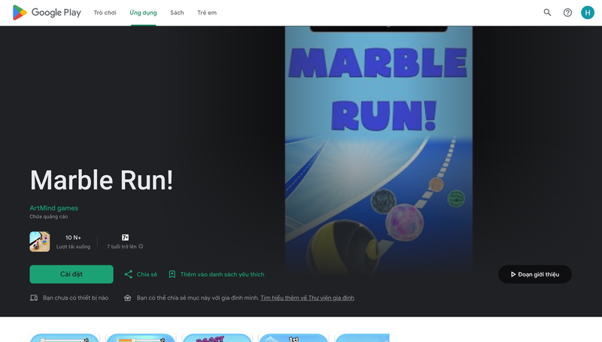This screenshot has height=342, width=602.
Task: Click the Lượt tải xuống label
Action: pos(73,247)
